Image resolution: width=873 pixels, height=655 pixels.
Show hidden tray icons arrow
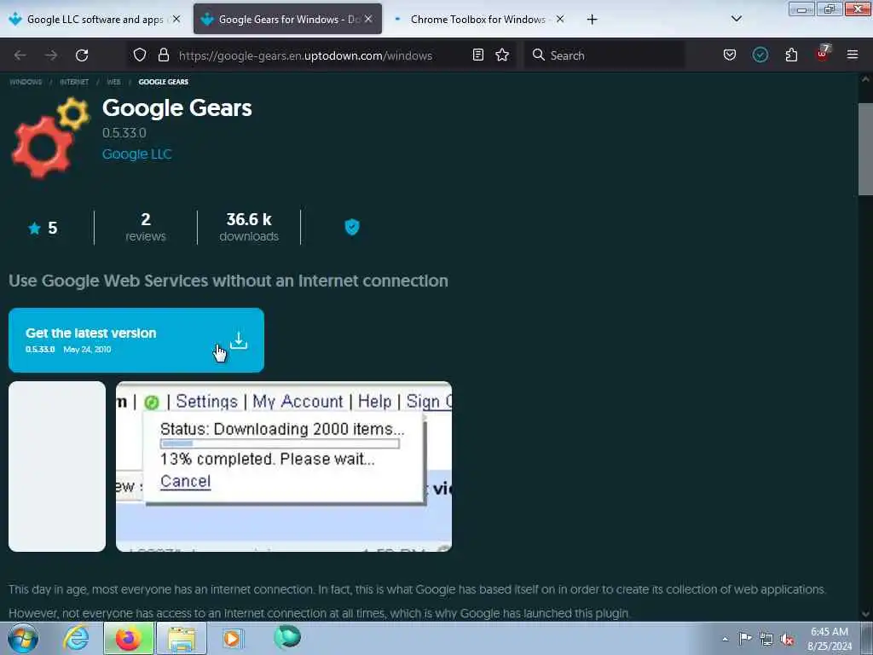click(x=725, y=639)
